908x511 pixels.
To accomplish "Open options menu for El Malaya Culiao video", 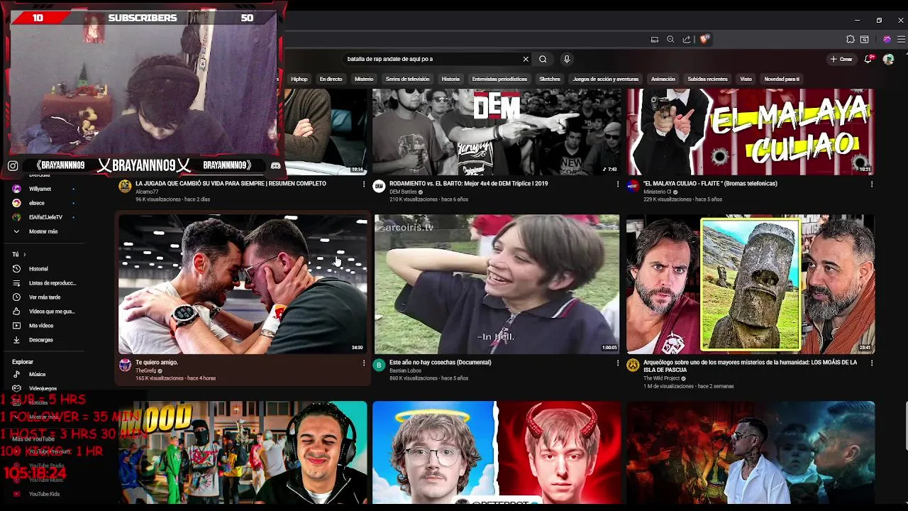I will [872, 184].
